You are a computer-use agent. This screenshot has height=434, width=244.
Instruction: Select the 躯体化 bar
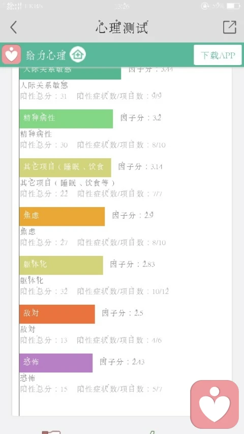pos(61,265)
